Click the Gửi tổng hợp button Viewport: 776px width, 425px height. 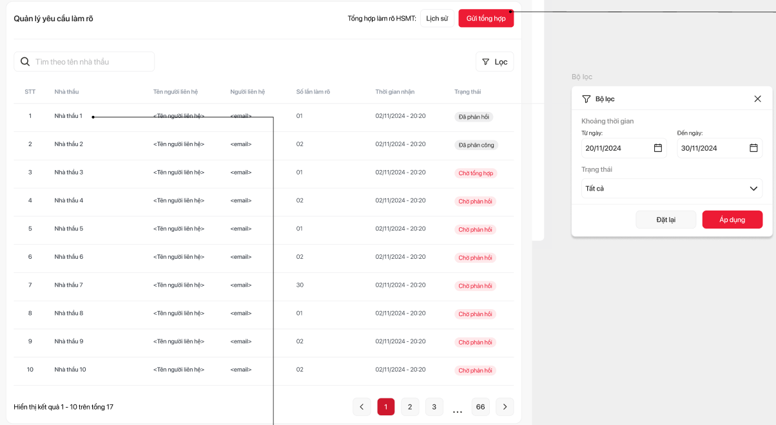click(486, 19)
